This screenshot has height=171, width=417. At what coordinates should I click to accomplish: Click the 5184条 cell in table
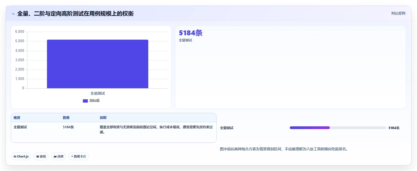[x=68, y=127]
